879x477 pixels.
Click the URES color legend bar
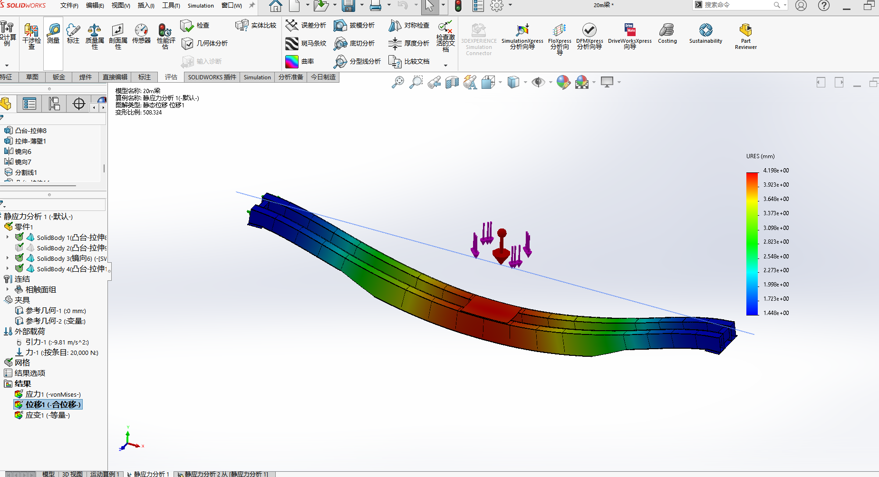click(752, 243)
